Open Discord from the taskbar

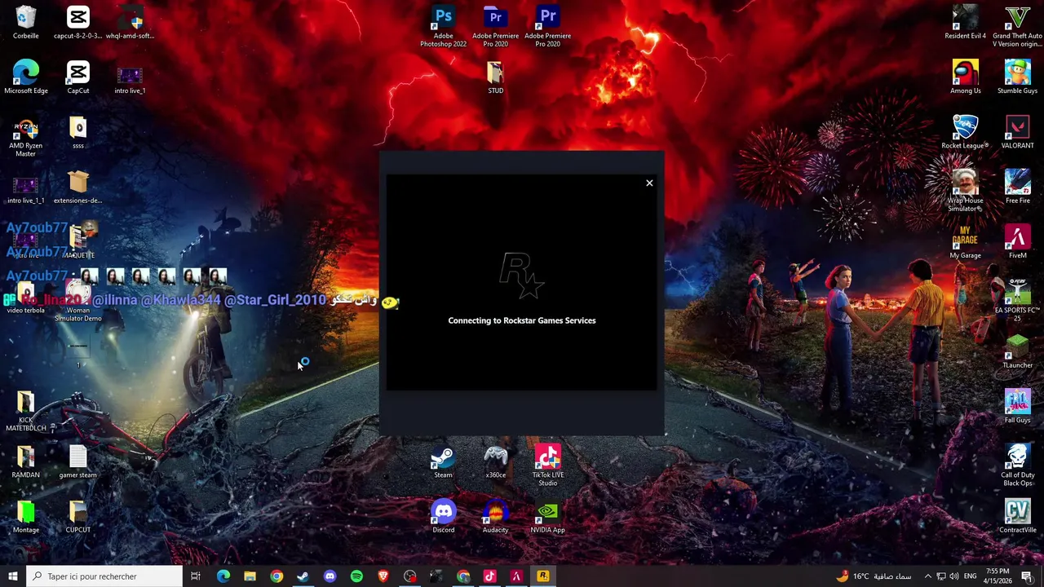pos(330,576)
